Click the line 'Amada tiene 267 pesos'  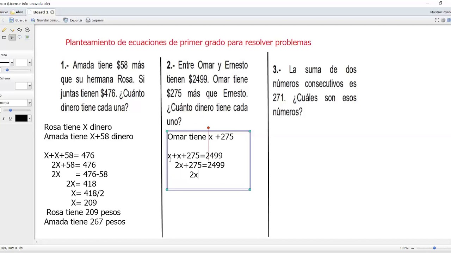coord(85,222)
